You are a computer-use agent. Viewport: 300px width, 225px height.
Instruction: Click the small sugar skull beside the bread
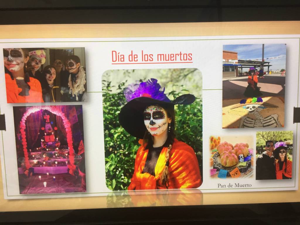pos(241,158)
